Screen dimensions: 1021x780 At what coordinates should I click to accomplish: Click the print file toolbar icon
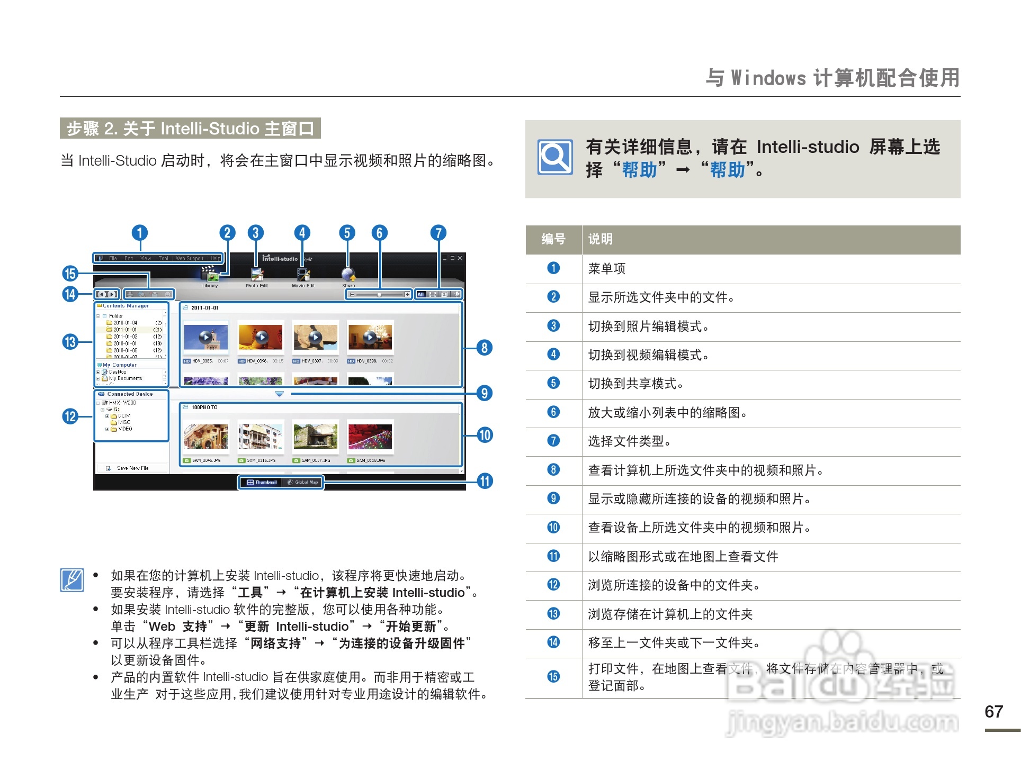[x=130, y=294]
